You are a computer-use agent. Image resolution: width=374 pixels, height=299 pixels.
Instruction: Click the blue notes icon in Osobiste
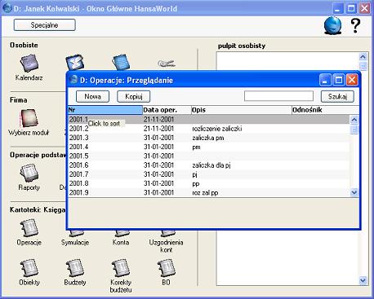[x=121, y=62]
